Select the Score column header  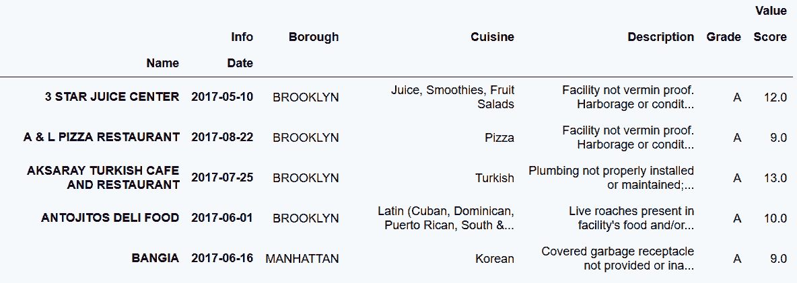pos(769,37)
